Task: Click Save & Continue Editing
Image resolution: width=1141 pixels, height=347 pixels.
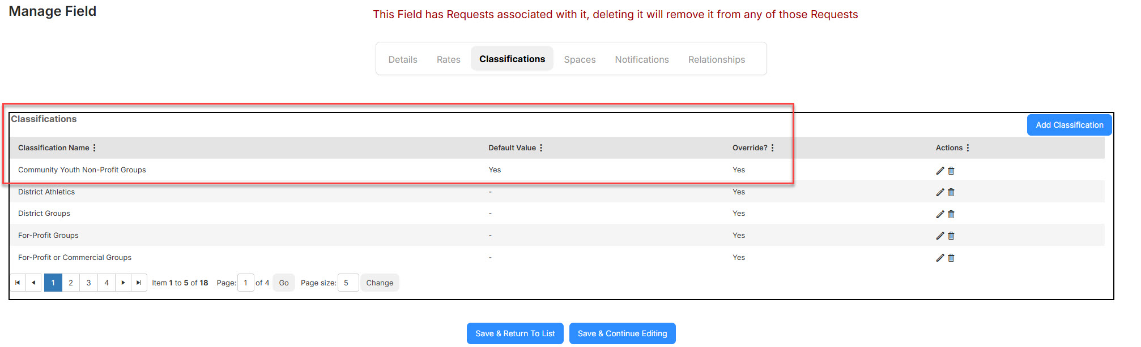Action: [623, 333]
